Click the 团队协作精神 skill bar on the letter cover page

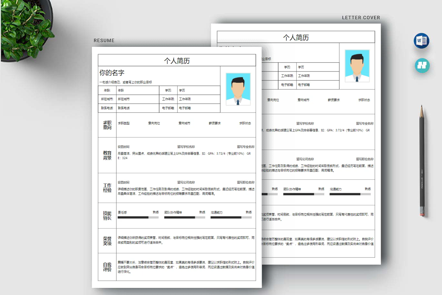pyautogui.click(x=304, y=194)
